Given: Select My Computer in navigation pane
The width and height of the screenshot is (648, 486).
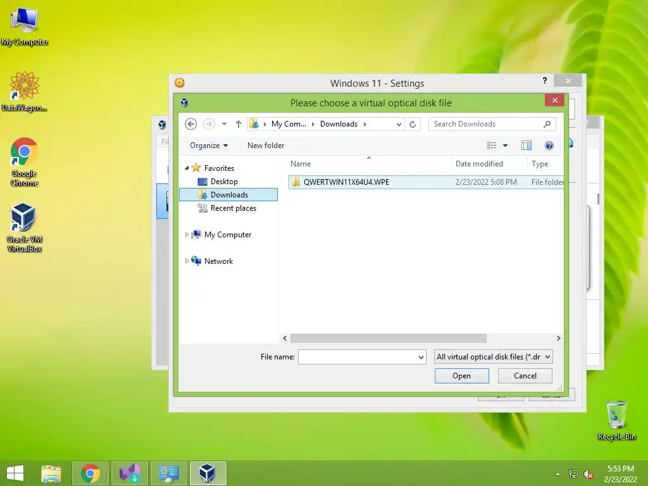Looking at the screenshot, I should [228, 235].
